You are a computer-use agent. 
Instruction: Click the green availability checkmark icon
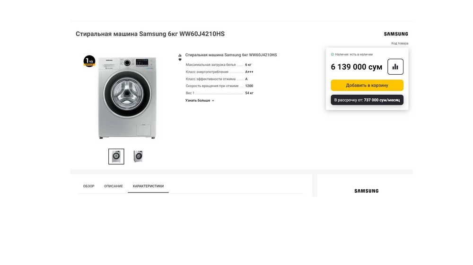[x=333, y=54]
